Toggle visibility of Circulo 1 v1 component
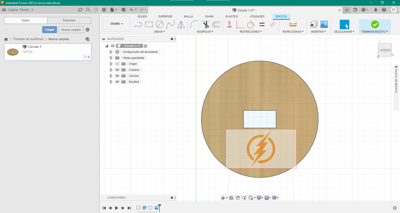Image resolution: width=400 pixels, height=213 pixels. click(113, 46)
